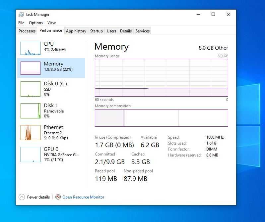
Task: Open the View menu
Action: click(x=51, y=23)
